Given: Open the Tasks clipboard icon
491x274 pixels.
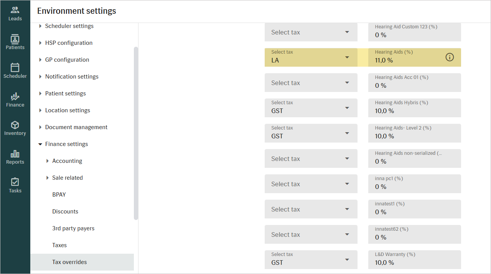Looking at the screenshot, I should [15, 182].
